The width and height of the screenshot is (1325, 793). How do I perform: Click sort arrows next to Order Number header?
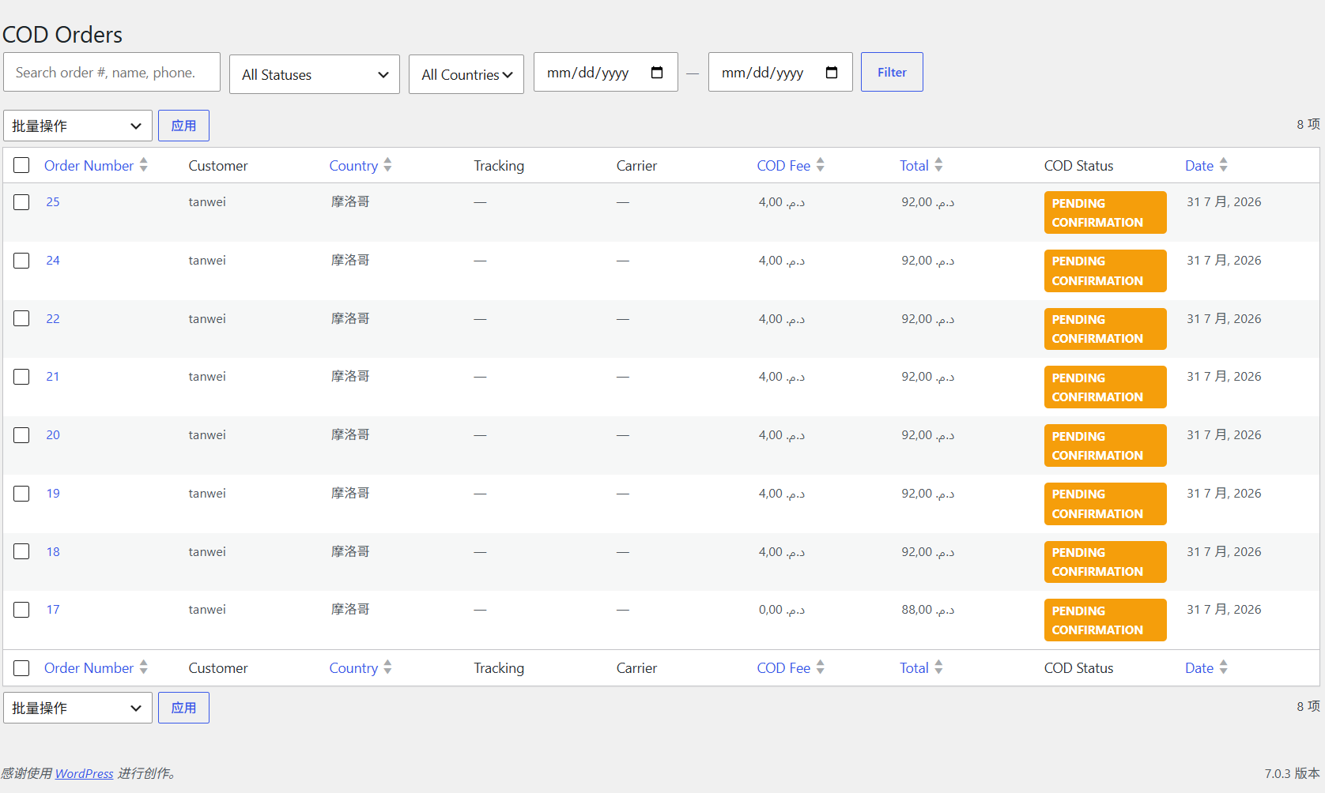pyautogui.click(x=144, y=164)
